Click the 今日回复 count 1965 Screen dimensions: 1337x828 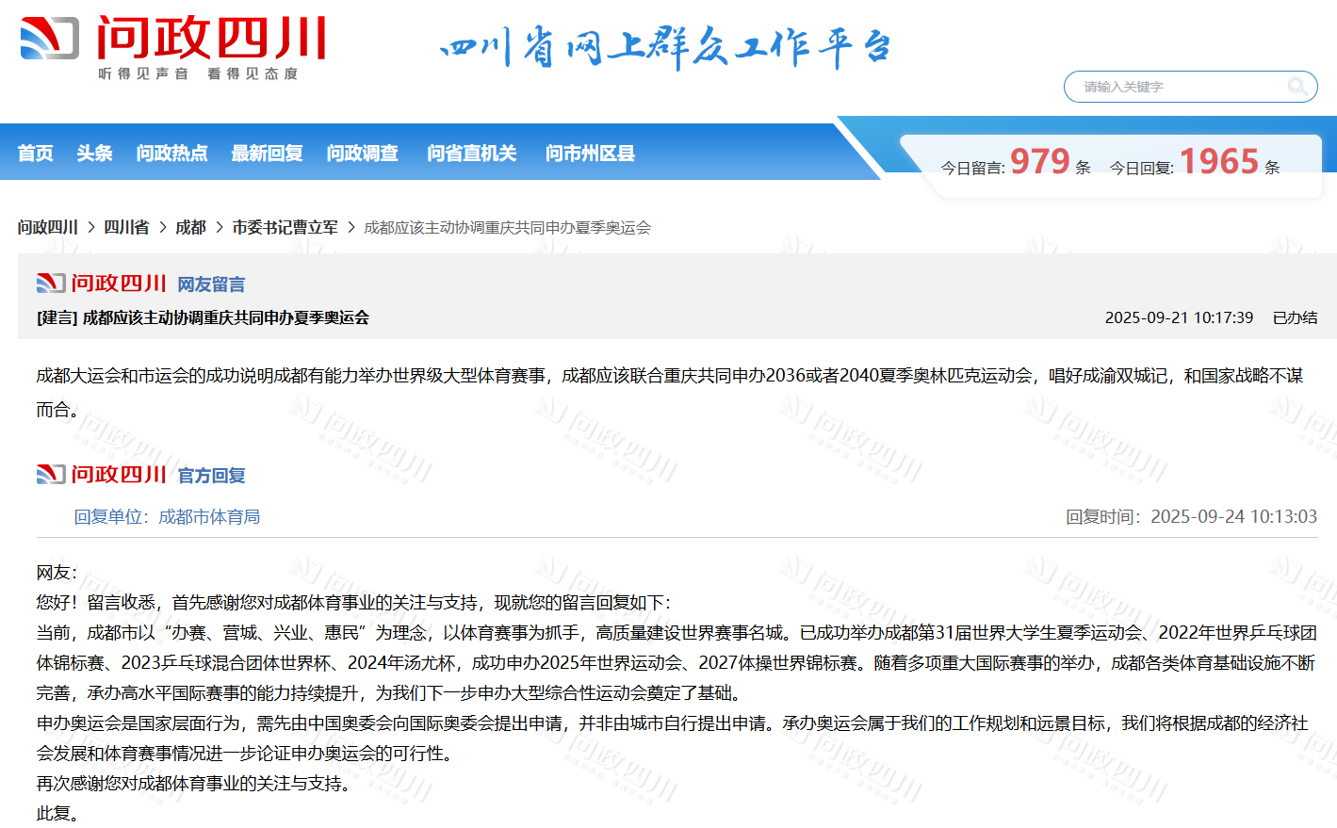(1218, 162)
